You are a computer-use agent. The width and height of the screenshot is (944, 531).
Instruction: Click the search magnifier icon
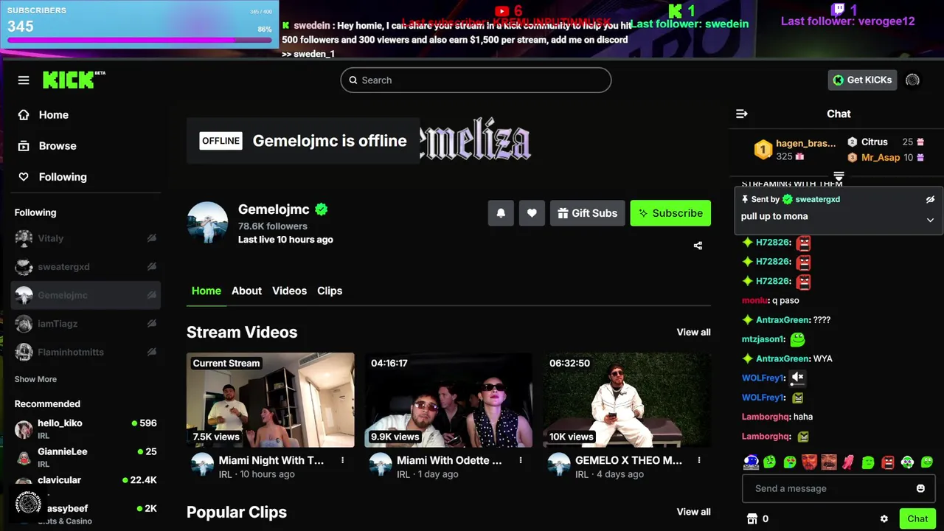click(x=353, y=80)
